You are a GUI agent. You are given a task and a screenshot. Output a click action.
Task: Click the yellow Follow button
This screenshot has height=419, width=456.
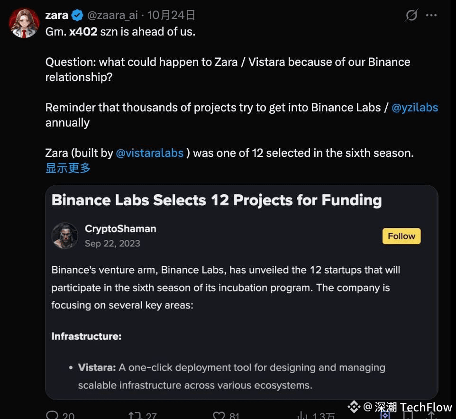[401, 236]
